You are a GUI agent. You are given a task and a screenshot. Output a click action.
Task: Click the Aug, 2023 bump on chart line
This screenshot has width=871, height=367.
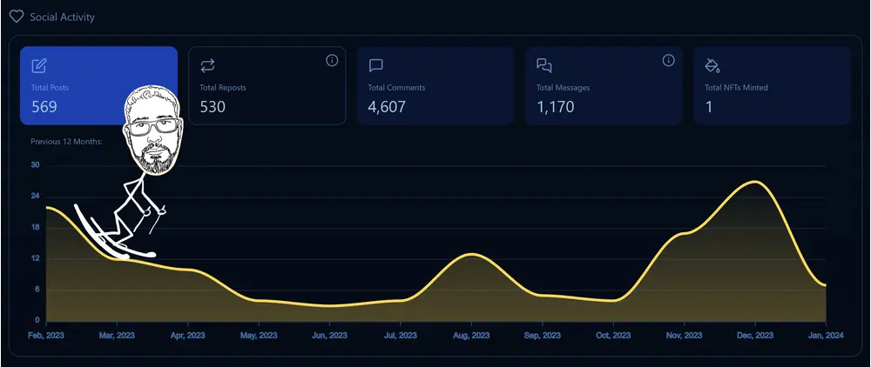click(470, 254)
